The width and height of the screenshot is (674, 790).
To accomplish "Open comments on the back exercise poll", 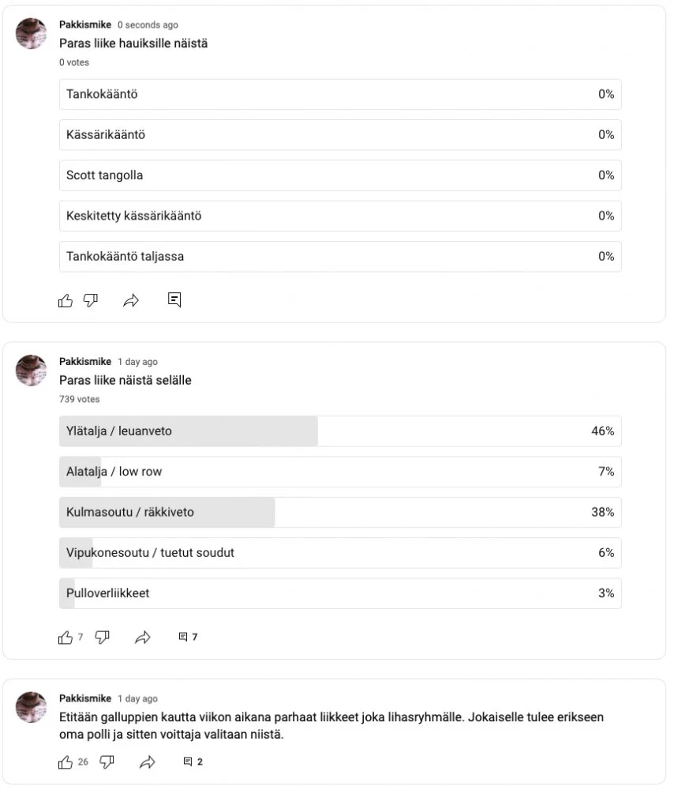I will point(188,637).
